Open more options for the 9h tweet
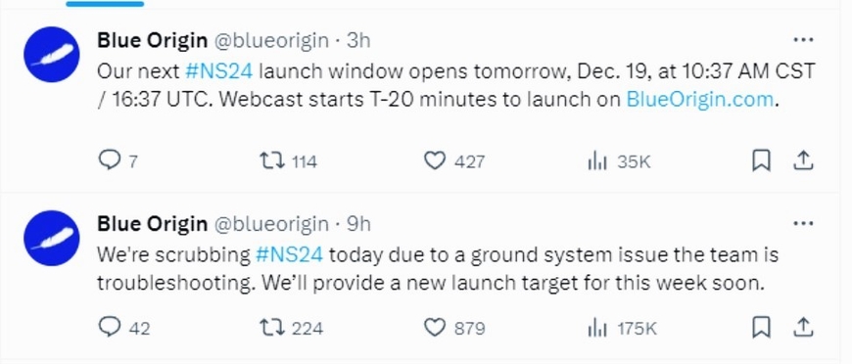Screen dimensions: 852x364 coord(803,223)
